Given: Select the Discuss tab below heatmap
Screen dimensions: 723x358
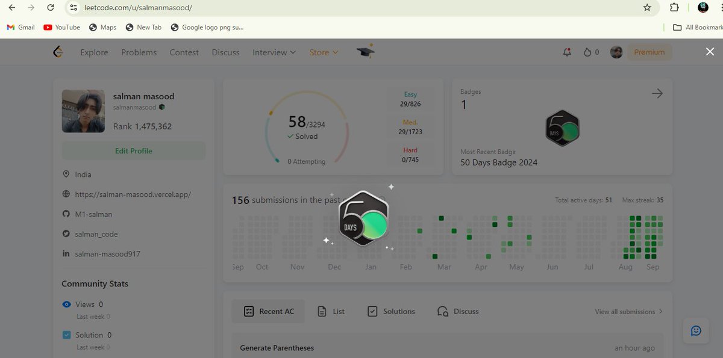Looking at the screenshot, I should point(458,312).
